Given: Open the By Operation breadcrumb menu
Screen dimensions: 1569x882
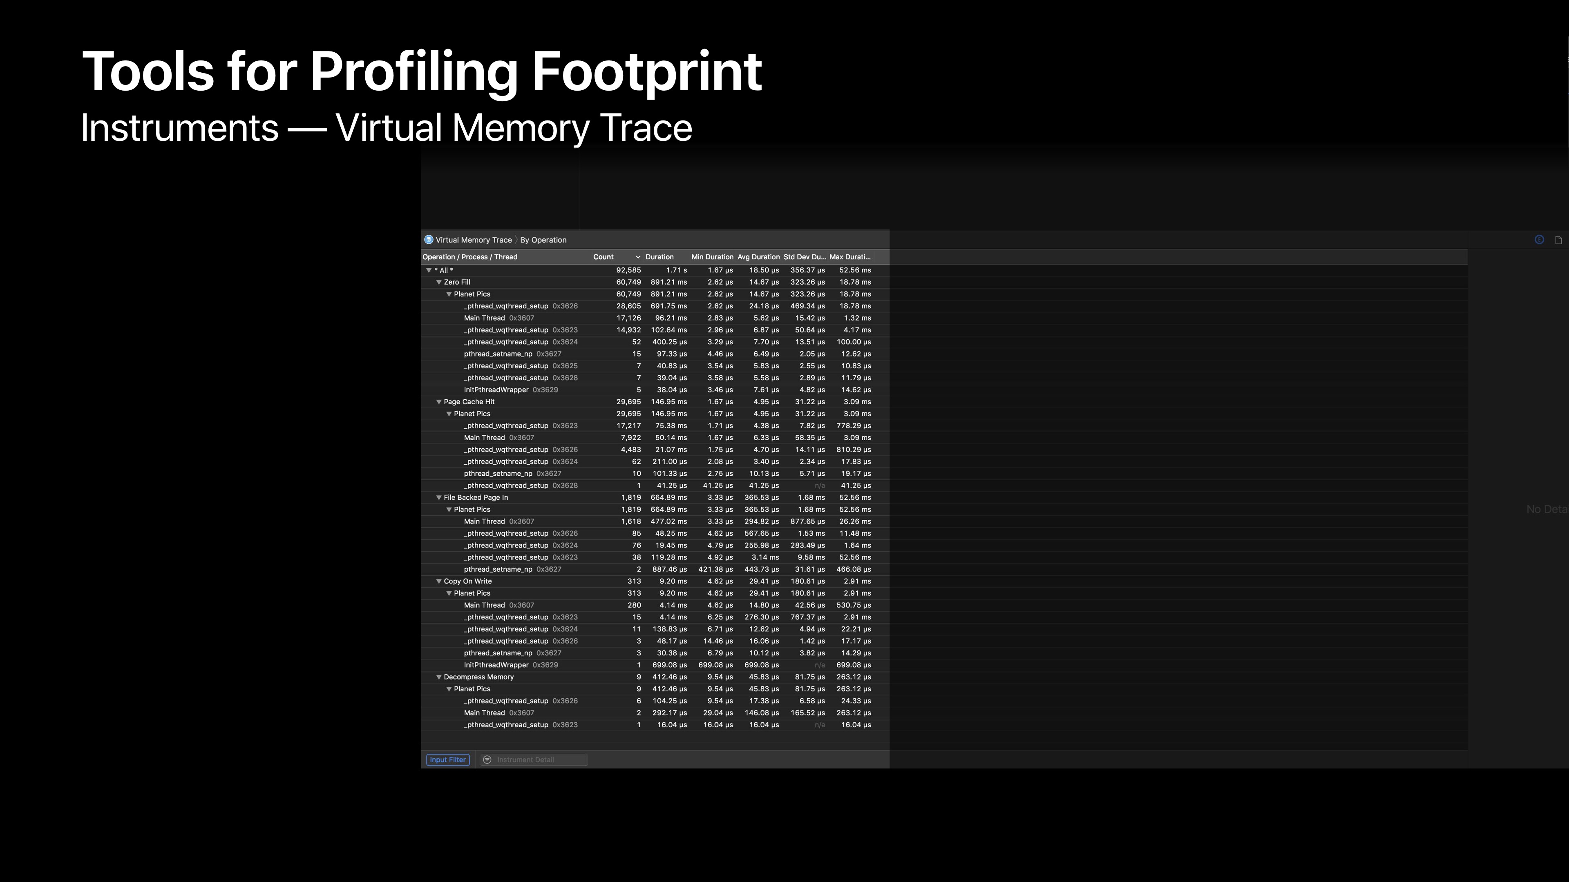Looking at the screenshot, I should 543,240.
